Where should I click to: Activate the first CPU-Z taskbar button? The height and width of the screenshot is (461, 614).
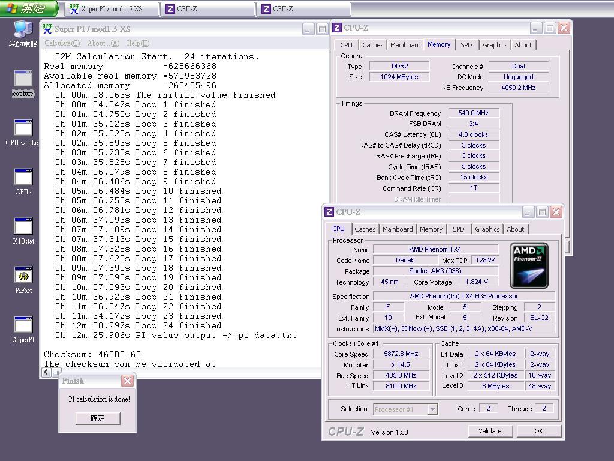(208, 9)
